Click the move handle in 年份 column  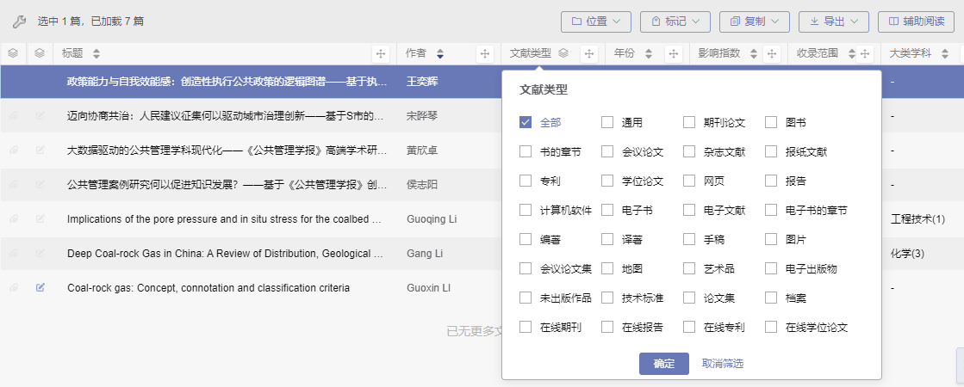[674, 54]
